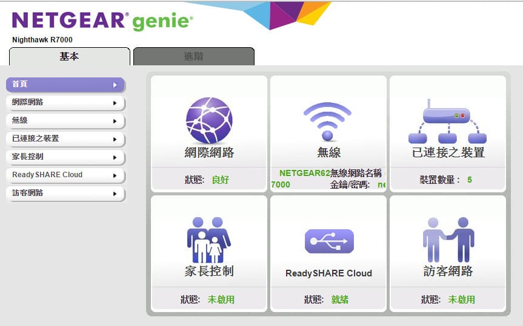Click the 無線網路名稱 label

click(356, 173)
